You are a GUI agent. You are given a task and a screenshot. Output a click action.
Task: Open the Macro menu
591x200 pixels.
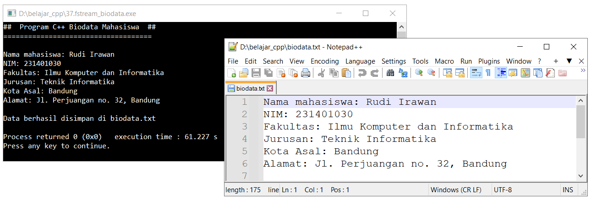pyautogui.click(x=444, y=61)
